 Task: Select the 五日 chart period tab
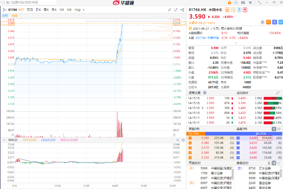tap(30, 10)
